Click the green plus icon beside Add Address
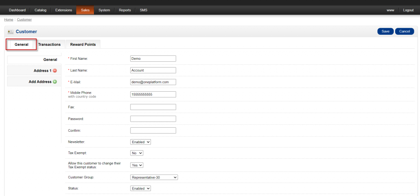The height and width of the screenshot is (196, 420). click(55, 82)
